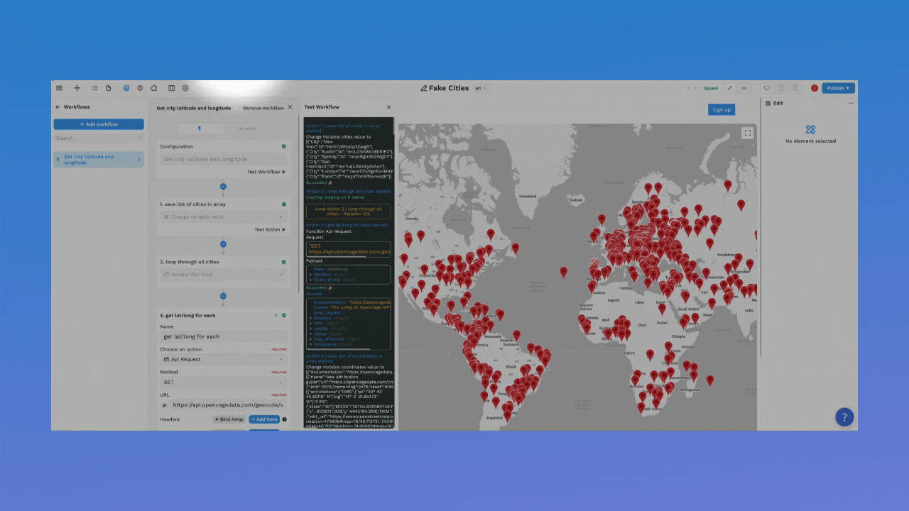Open the hamburger main menu
Screen dimensions: 909x511
[59, 88]
